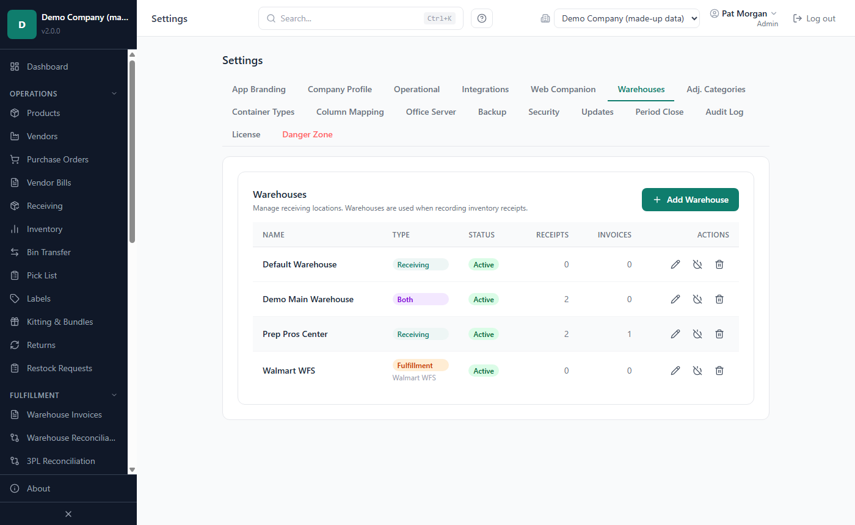This screenshot has width=855, height=525.
Task: Open Bin Transfer in the sidebar
Action: [64, 252]
